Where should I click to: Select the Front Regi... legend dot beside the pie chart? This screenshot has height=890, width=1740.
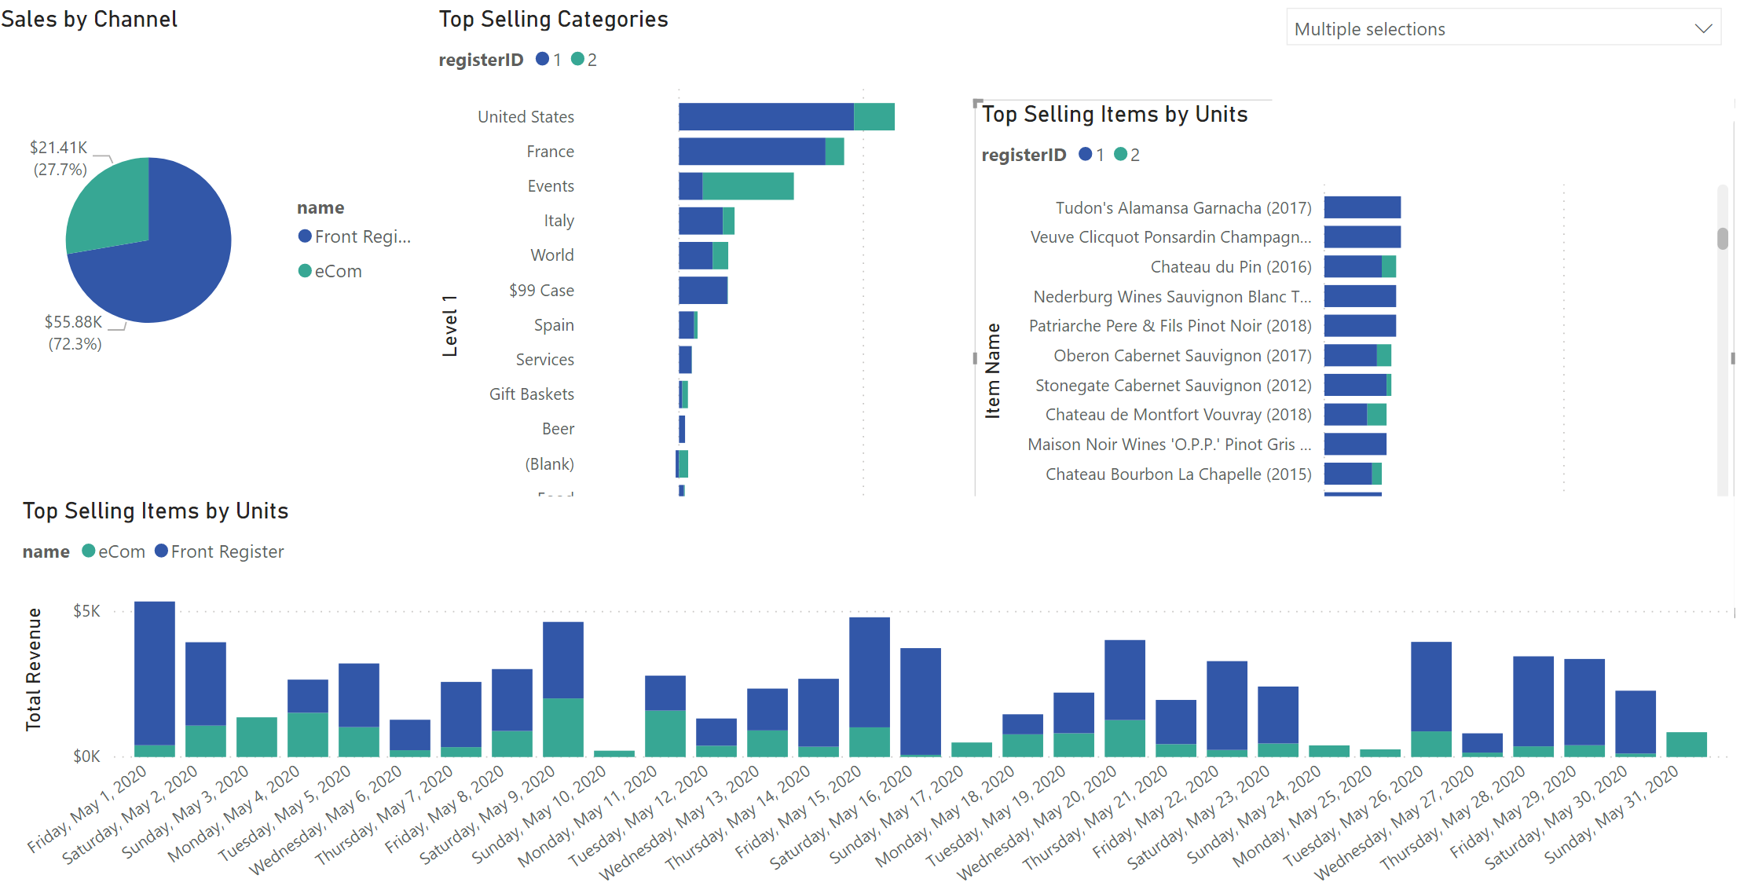coord(305,236)
